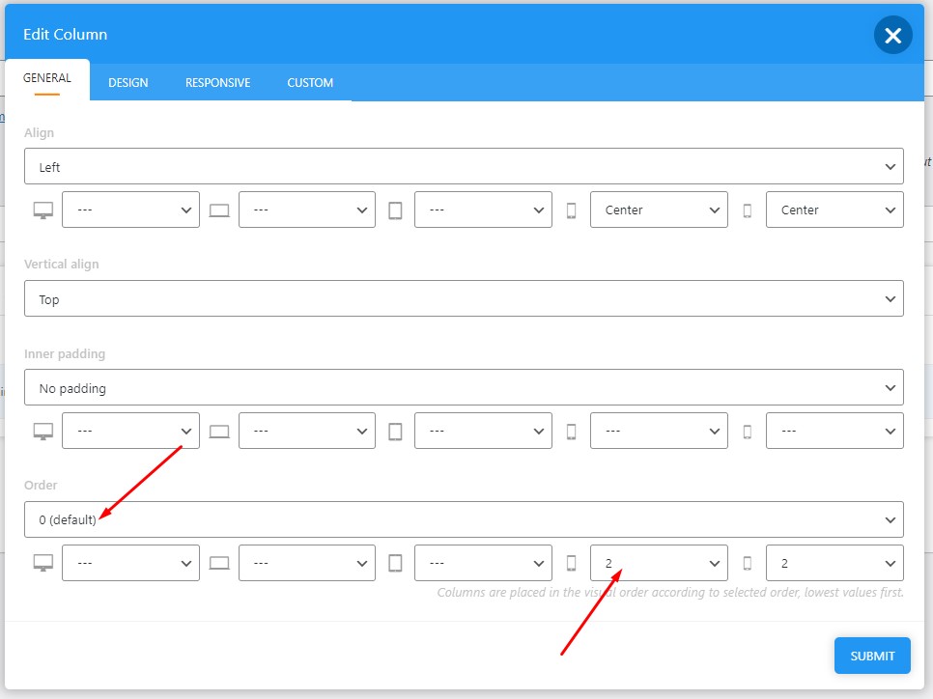Click the 'Inner padding' section label
This screenshot has width=933, height=699.
65,354
